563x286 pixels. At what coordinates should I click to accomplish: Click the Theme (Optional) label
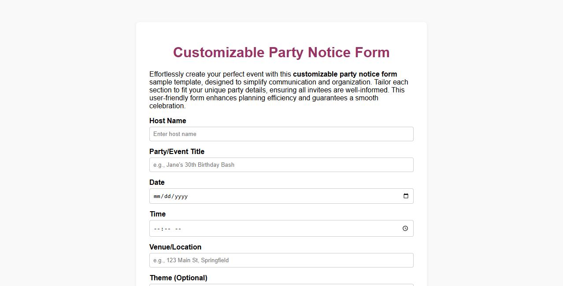click(x=178, y=278)
